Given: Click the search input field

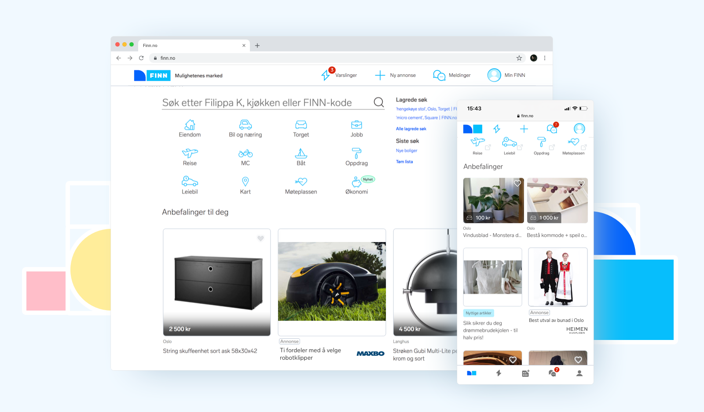Looking at the screenshot, I should coord(264,103).
